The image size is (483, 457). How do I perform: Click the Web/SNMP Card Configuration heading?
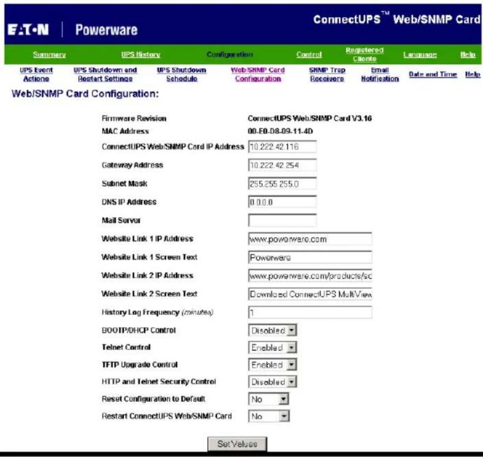coord(85,94)
